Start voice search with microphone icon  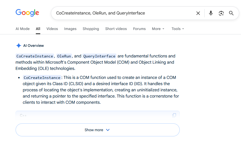tap(211, 13)
